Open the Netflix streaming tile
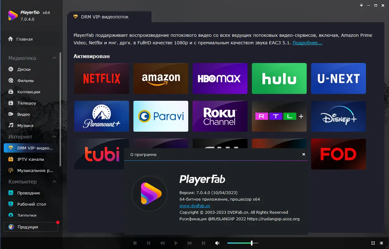 (102, 78)
